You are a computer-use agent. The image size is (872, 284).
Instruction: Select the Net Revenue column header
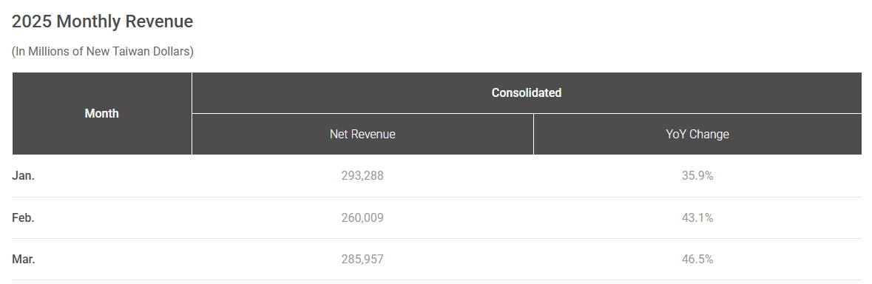point(362,134)
